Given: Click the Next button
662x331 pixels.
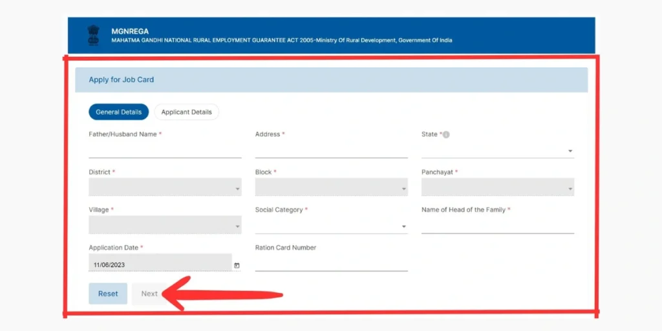Looking at the screenshot, I should [x=149, y=294].
